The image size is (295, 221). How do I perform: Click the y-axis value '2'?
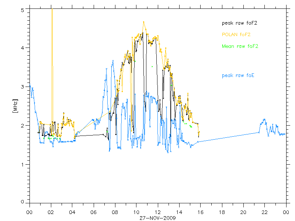click(x=22, y=126)
